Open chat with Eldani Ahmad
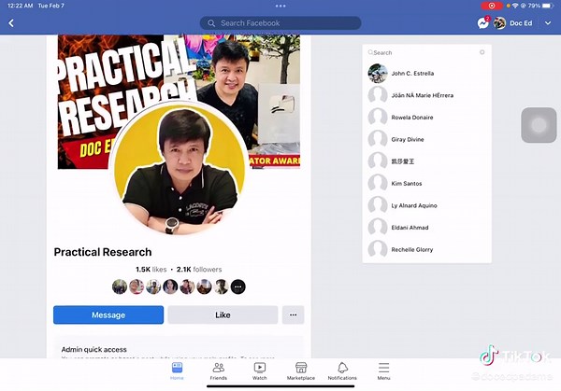561x391 pixels. [427, 228]
